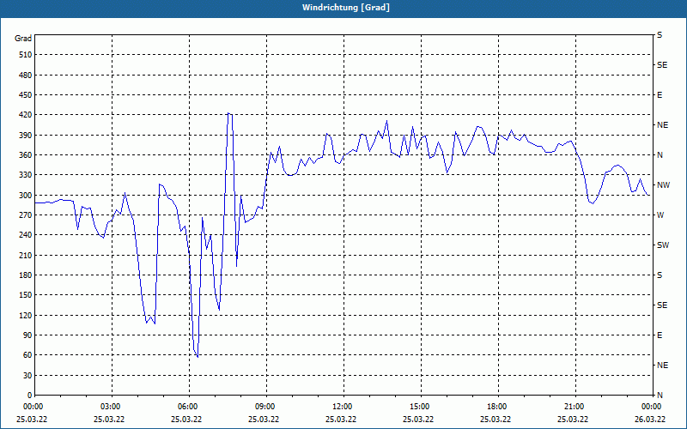Click the SW compass label on the right axis
Viewport: 687px width, 429px height.
(663, 245)
